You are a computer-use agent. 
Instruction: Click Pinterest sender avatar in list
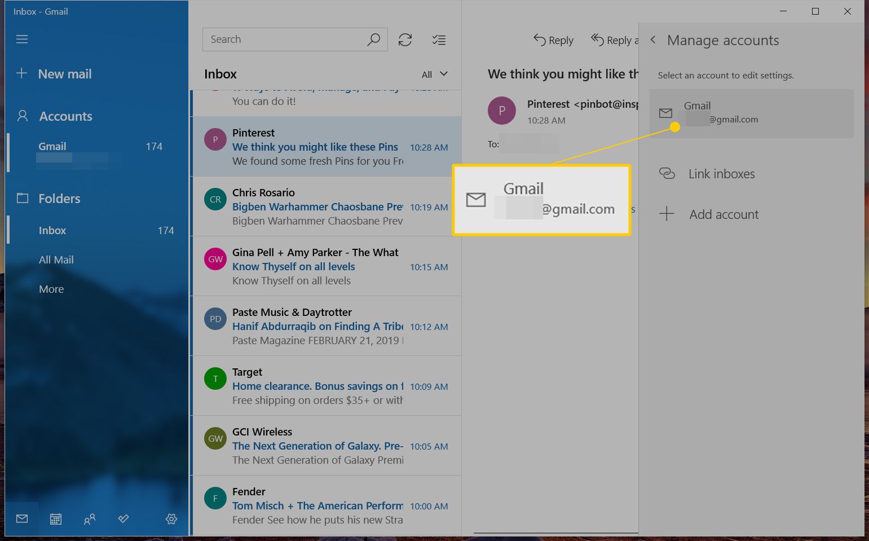215,139
